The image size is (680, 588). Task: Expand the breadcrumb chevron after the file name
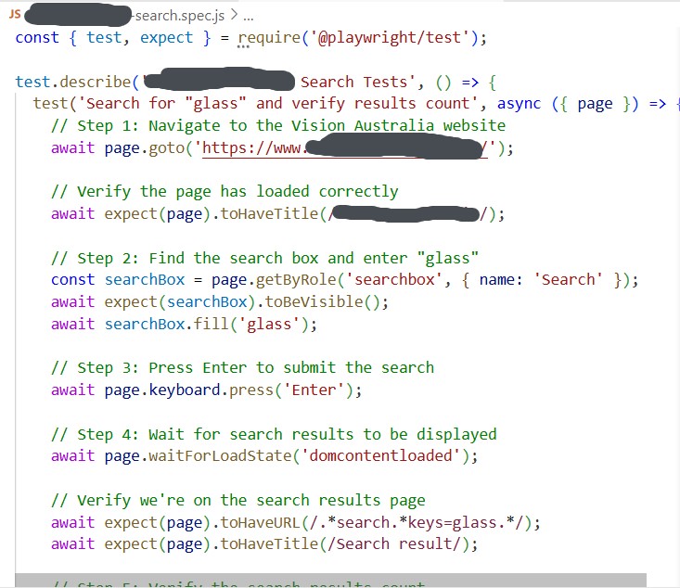pos(234,16)
